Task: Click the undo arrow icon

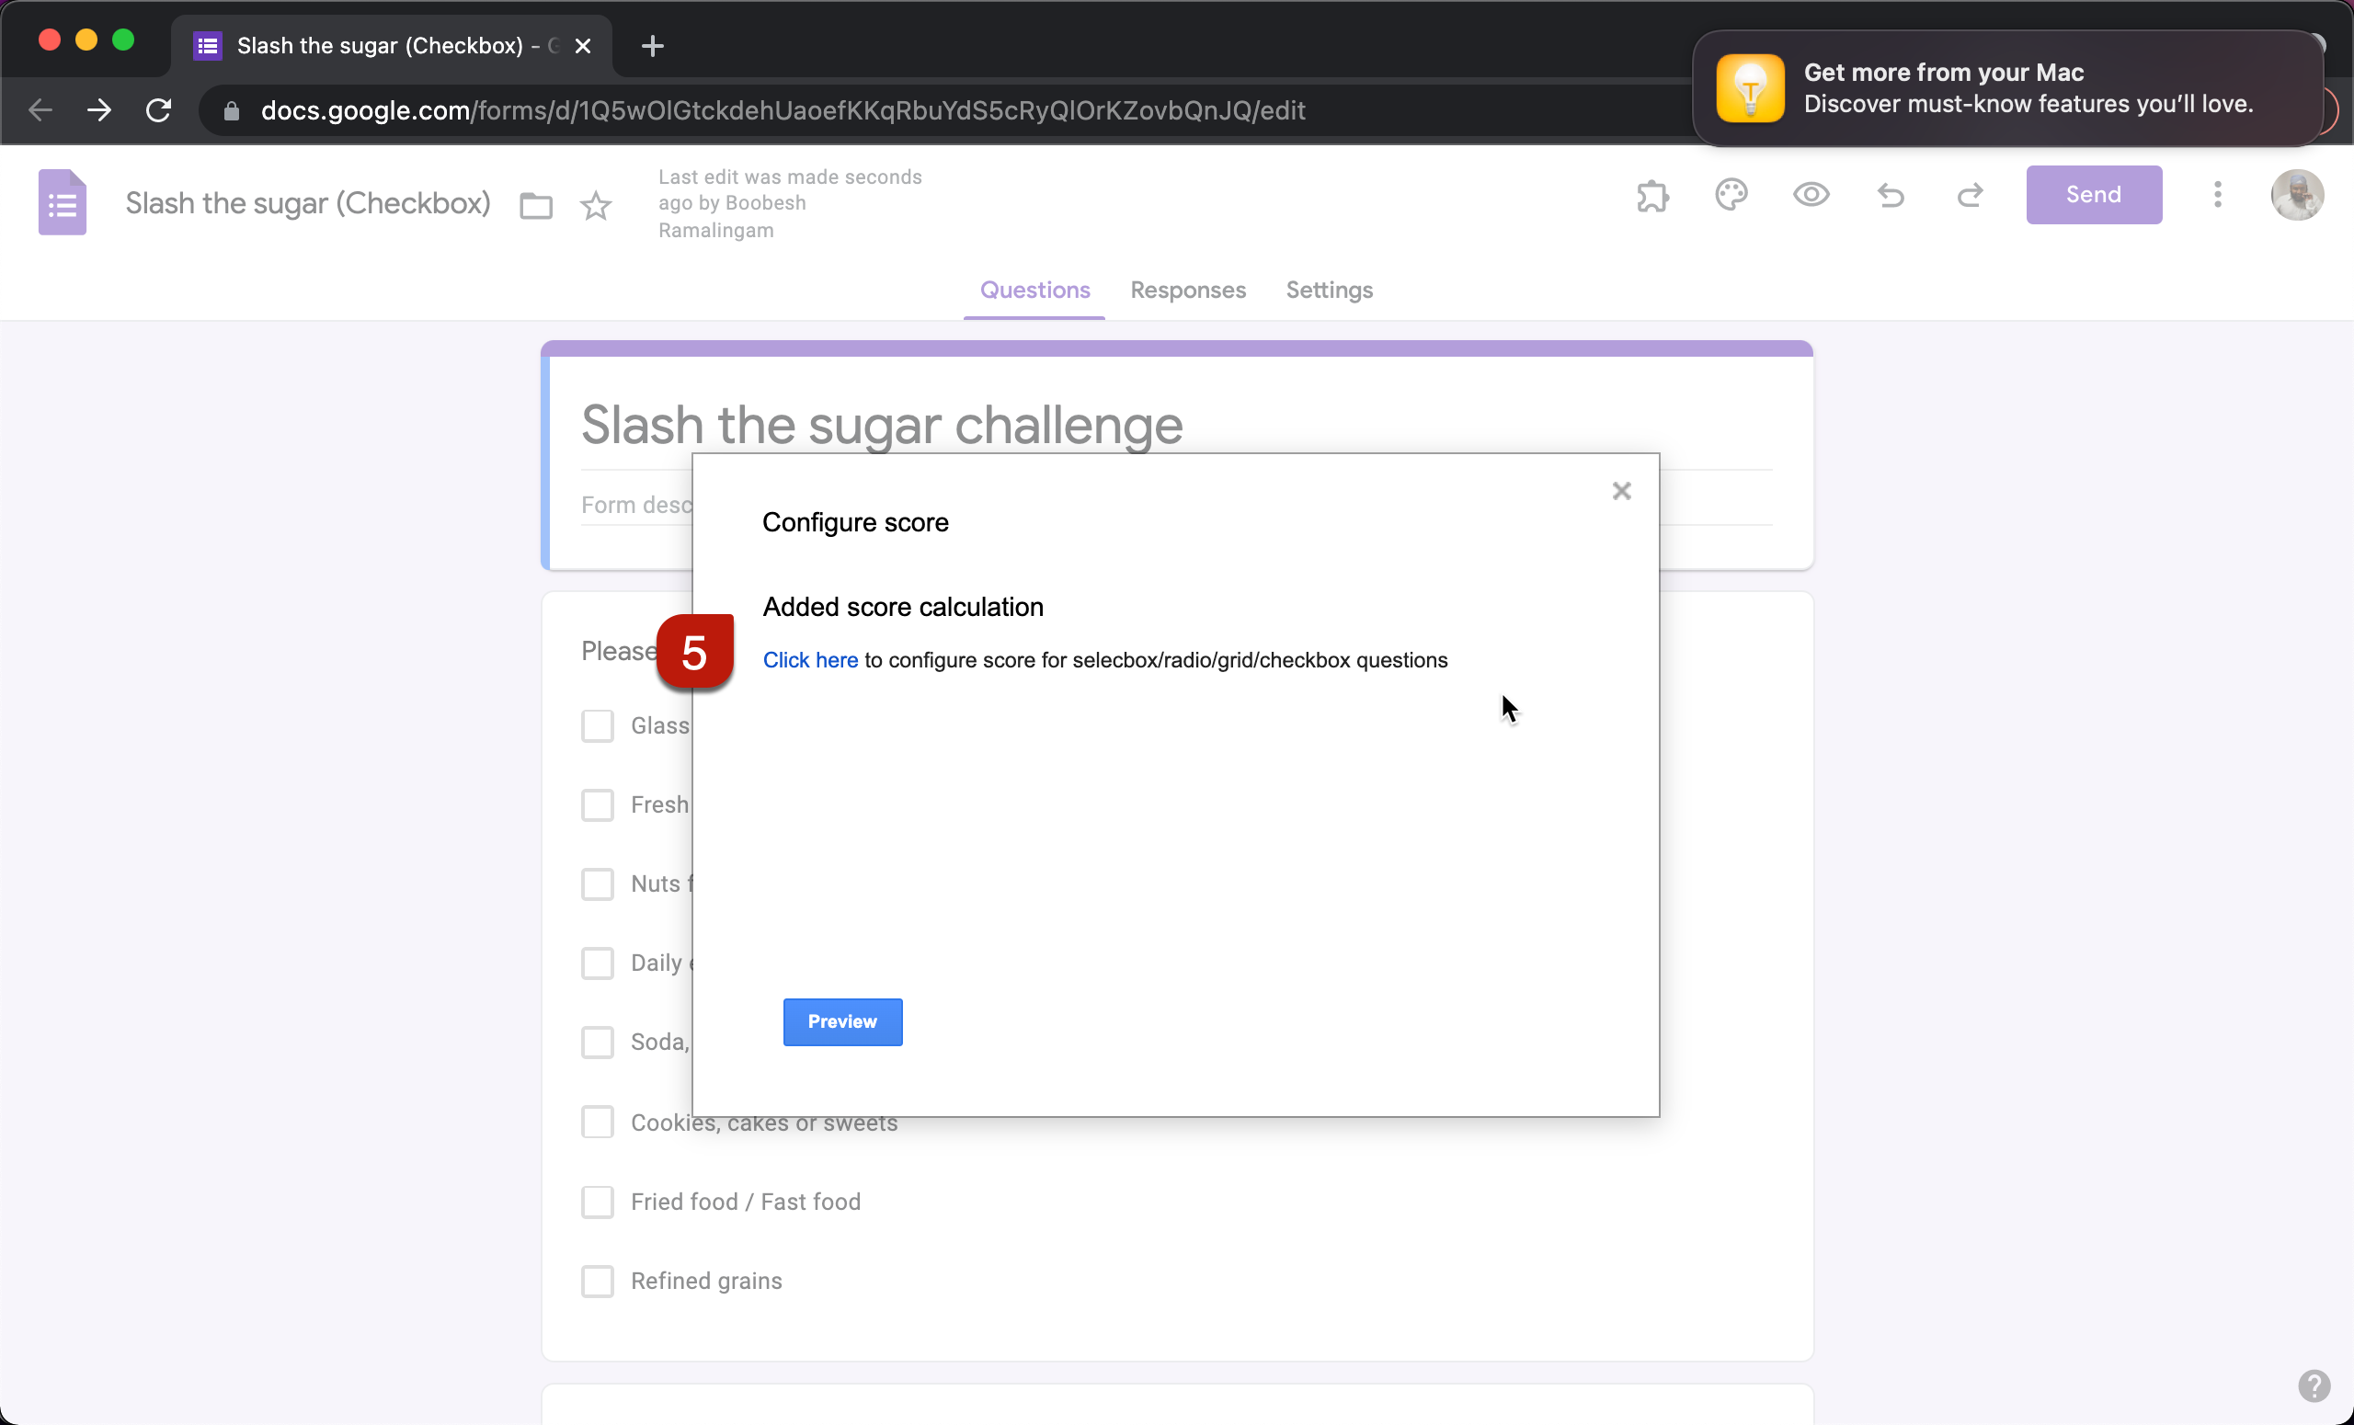Action: (x=1891, y=196)
